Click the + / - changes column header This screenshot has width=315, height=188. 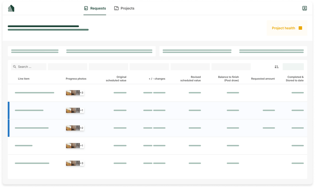click(x=157, y=79)
